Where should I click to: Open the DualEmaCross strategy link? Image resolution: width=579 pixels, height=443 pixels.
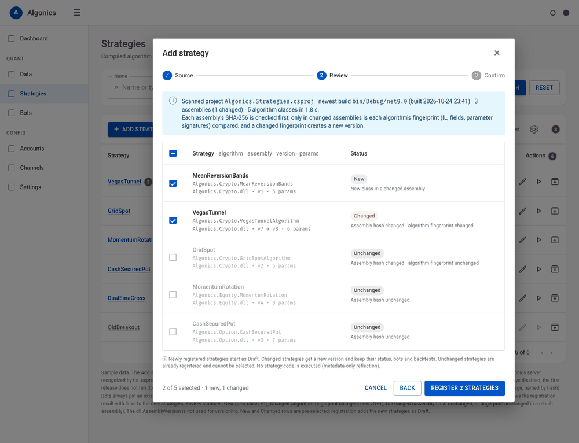(126, 298)
